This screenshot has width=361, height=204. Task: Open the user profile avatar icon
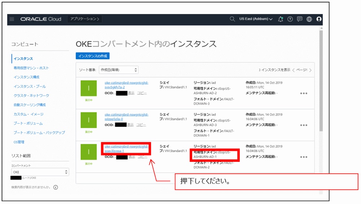(319, 19)
